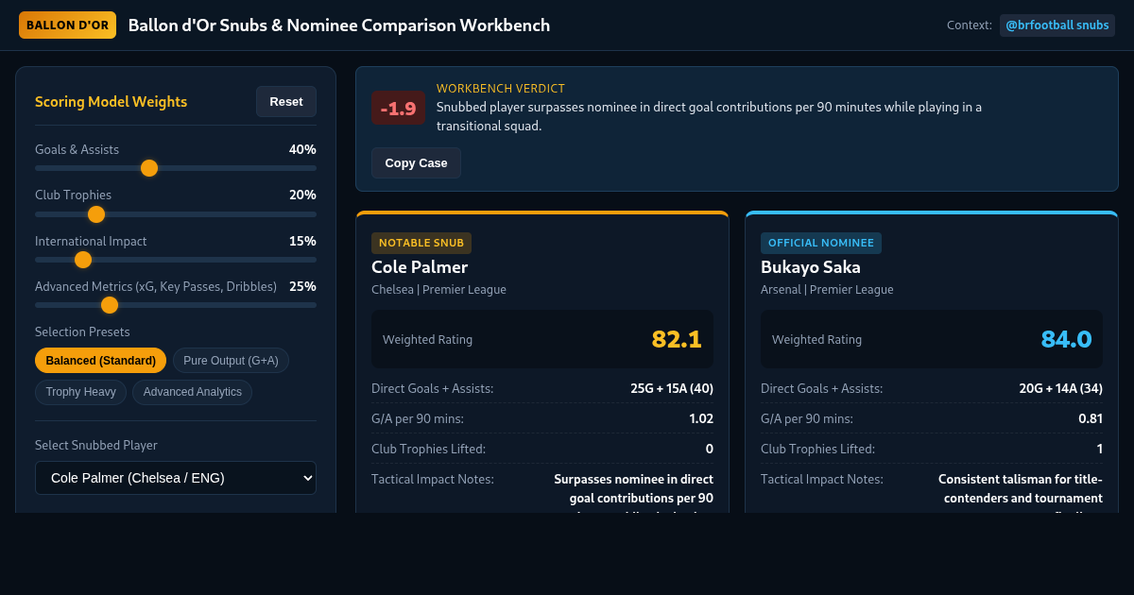Click Bukayo Saka's 0.81 G/A per 90
The image size is (1134, 595).
pyautogui.click(x=1091, y=418)
